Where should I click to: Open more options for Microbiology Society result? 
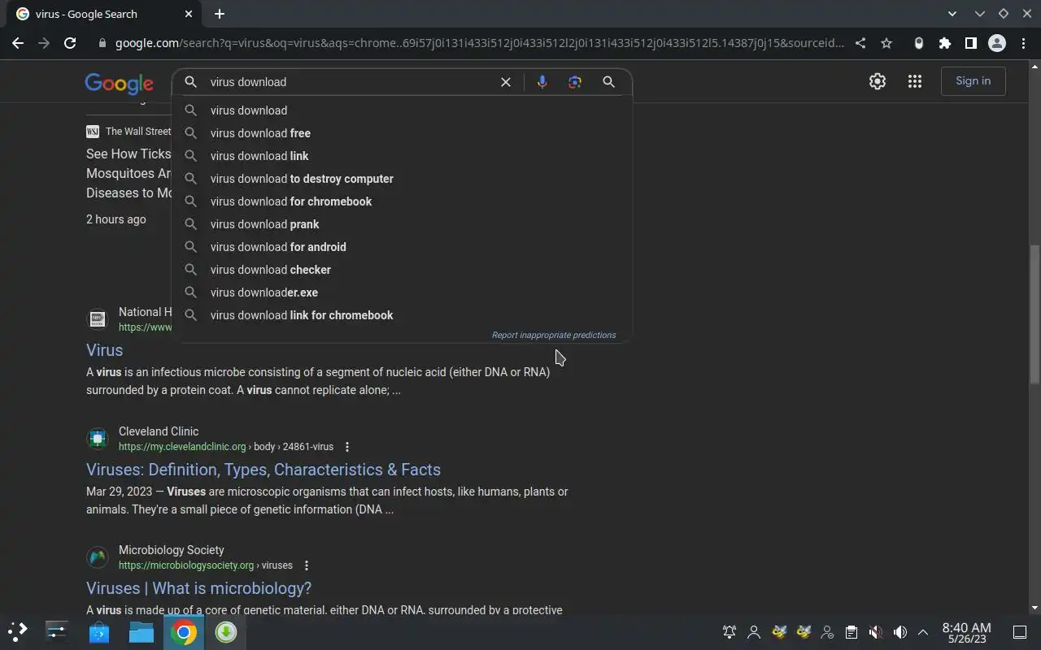click(307, 565)
